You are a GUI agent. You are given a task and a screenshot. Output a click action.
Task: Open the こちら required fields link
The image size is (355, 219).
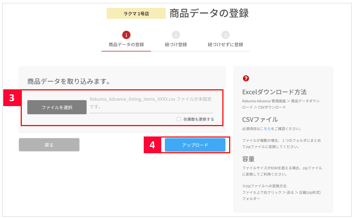pos(265,129)
